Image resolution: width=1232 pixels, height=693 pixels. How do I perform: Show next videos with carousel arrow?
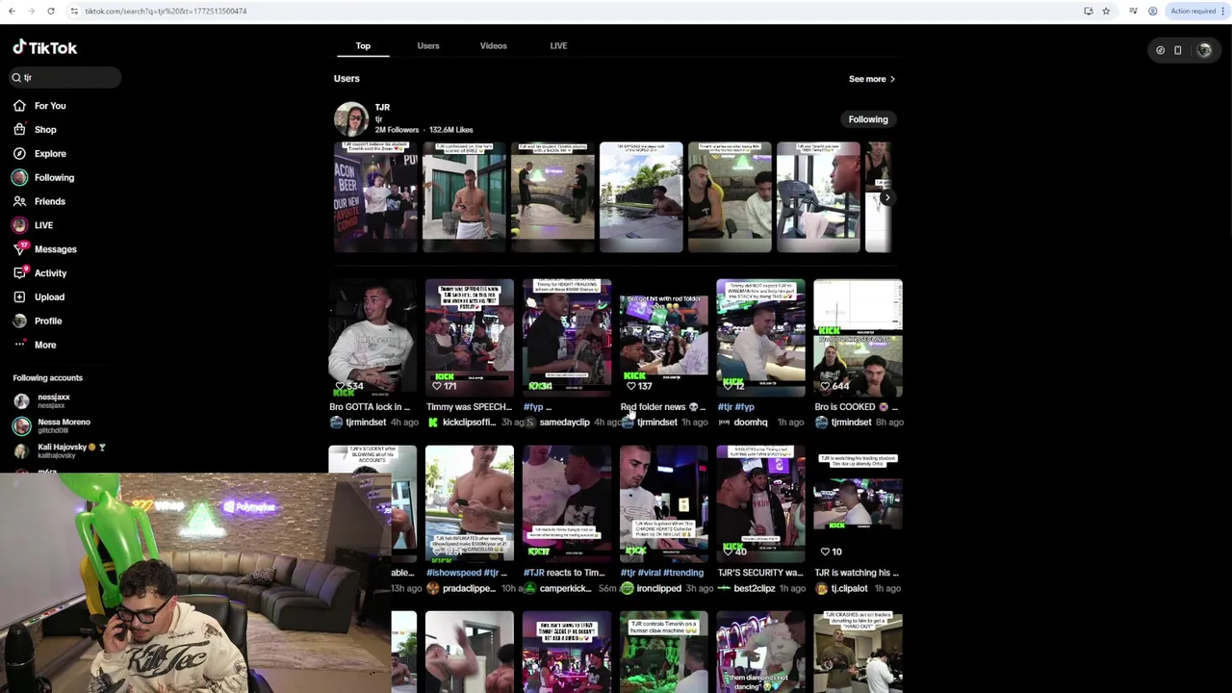tap(886, 197)
